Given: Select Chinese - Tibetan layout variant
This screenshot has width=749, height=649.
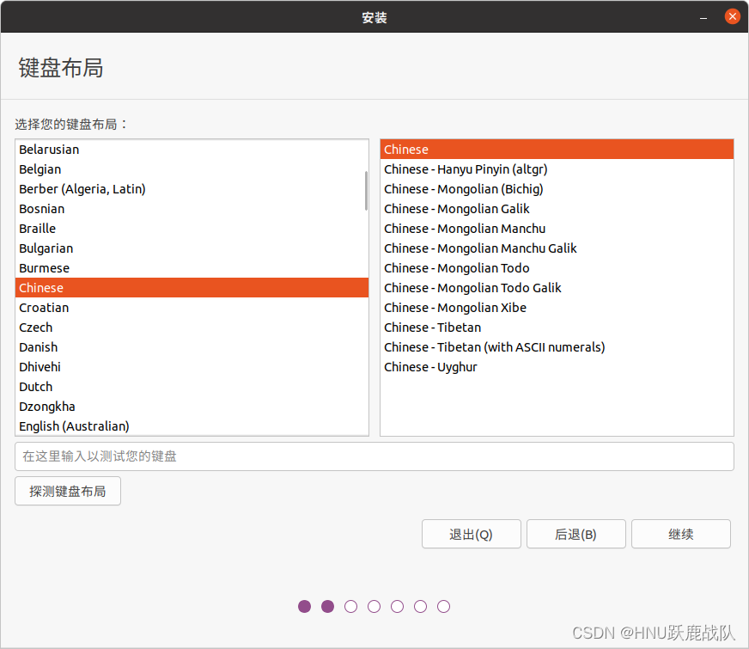Looking at the screenshot, I should [x=432, y=327].
